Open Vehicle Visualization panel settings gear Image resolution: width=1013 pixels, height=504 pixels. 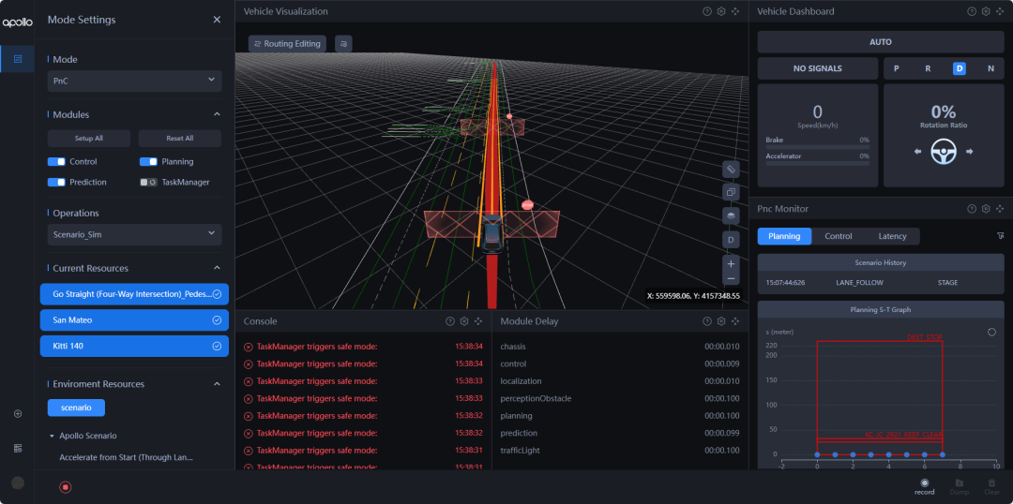[x=721, y=11]
